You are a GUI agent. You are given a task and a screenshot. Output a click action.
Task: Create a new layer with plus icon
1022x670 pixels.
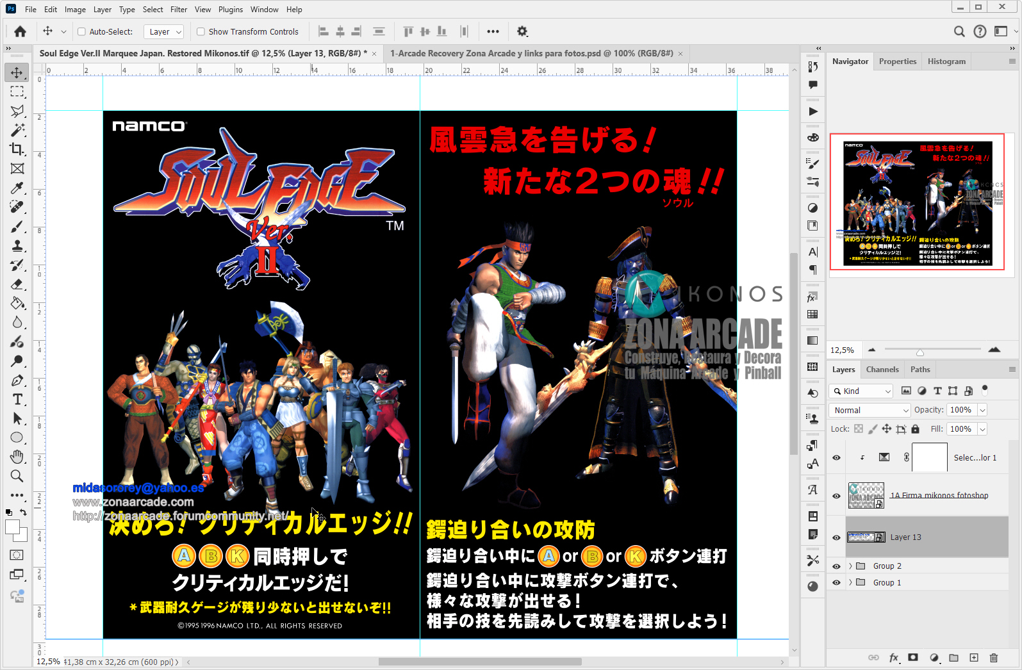click(974, 657)
